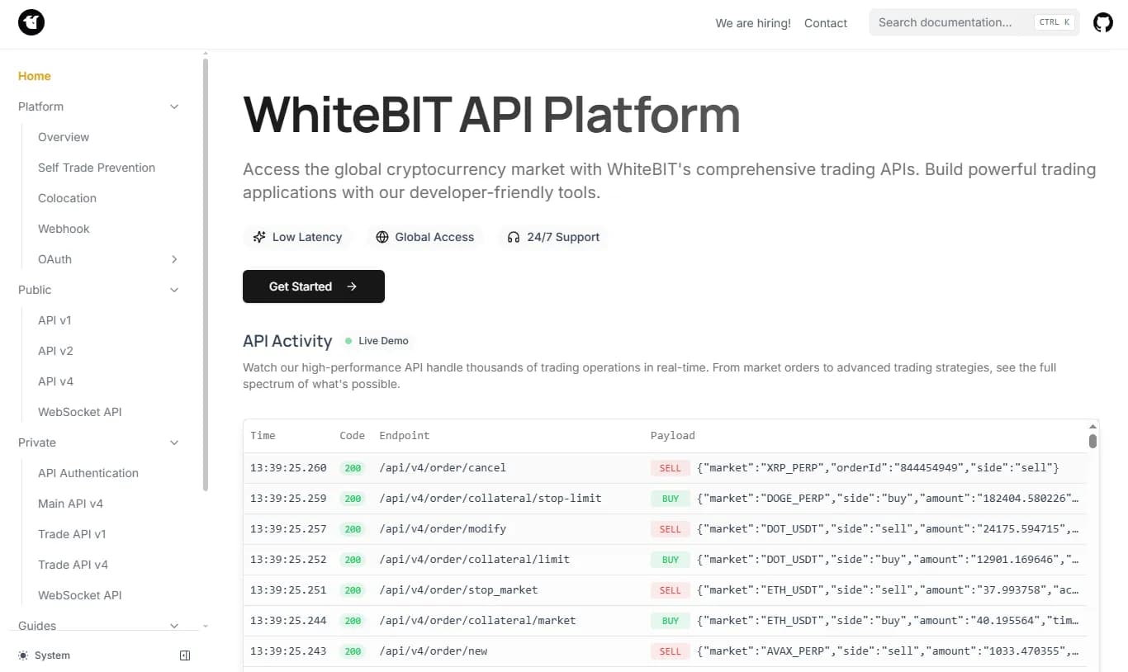This screenshot has height=672, width=1128.
Task: Open Main API v4 page
Action: [x=70, y=504]
